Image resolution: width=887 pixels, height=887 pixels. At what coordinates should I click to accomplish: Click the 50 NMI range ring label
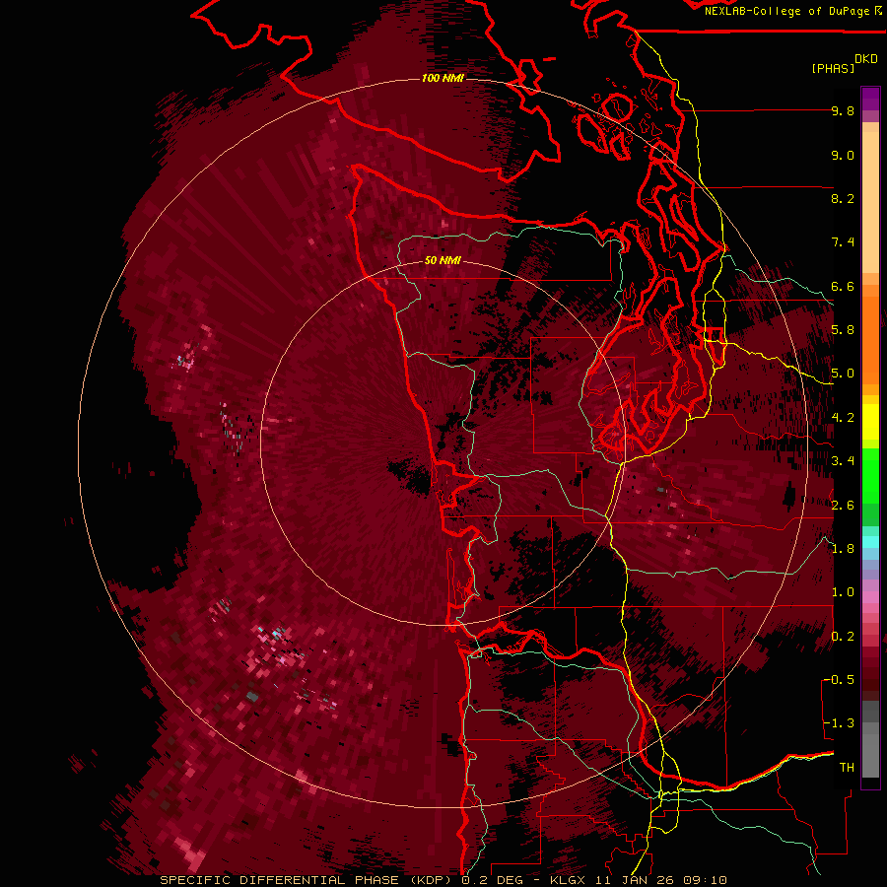pos(443,260)
